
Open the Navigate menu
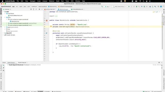point(33,1)
